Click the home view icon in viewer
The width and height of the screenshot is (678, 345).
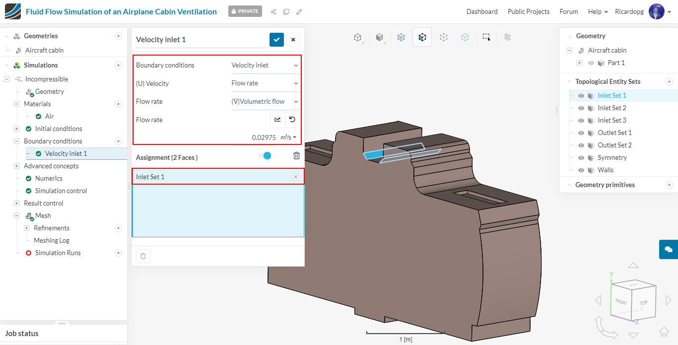[664, 332]
